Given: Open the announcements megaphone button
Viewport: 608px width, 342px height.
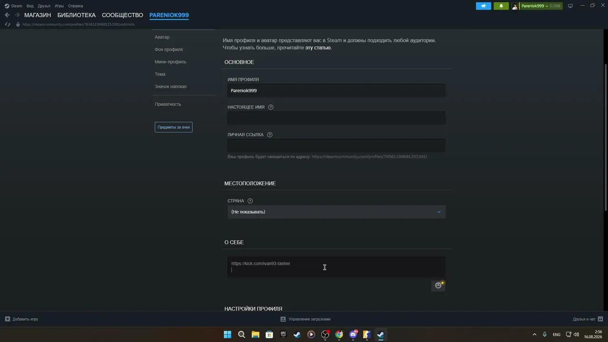Looking at the screenshot, I should pos(484,6).
